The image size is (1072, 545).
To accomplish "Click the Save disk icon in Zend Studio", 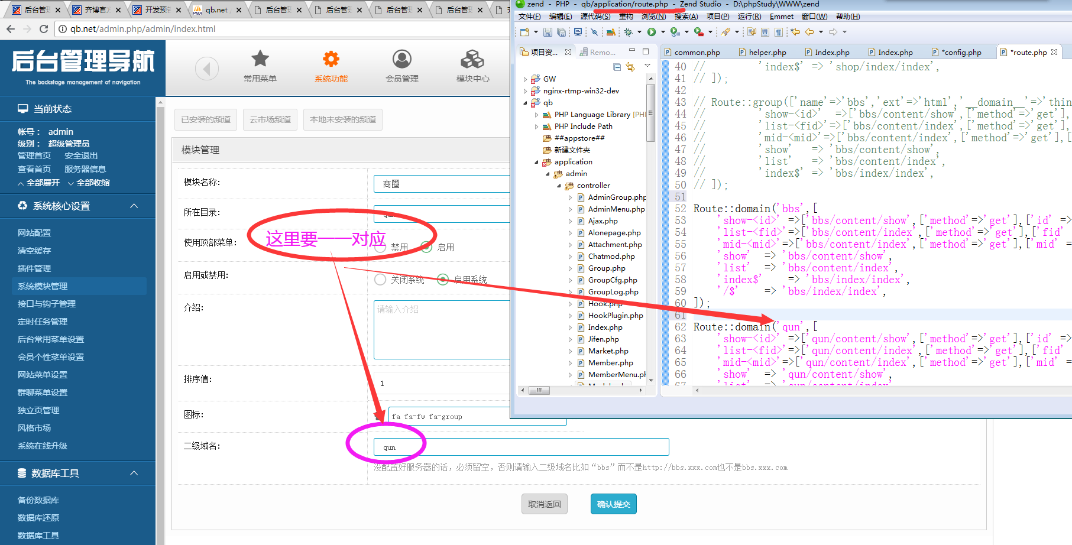I will coord(548,32).
